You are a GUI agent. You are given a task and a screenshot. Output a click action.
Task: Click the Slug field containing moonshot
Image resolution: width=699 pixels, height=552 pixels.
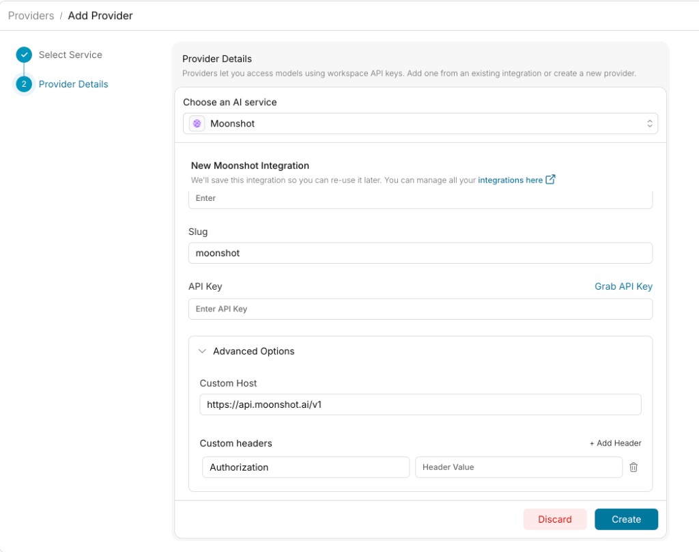420,253
